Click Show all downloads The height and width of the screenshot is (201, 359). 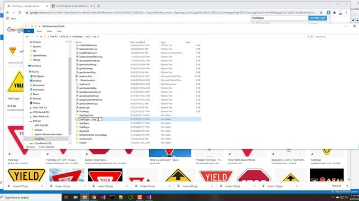[x=337, y=186]
